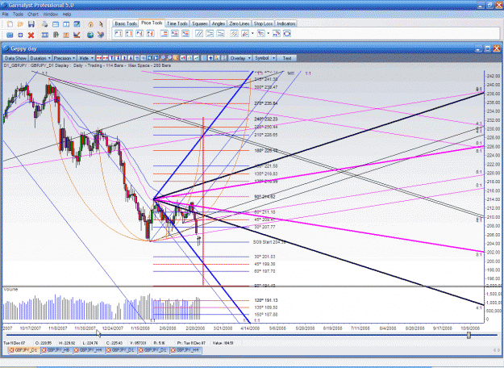Click the small blue square icon
This screenshot has height=368, width=504.
21,35
